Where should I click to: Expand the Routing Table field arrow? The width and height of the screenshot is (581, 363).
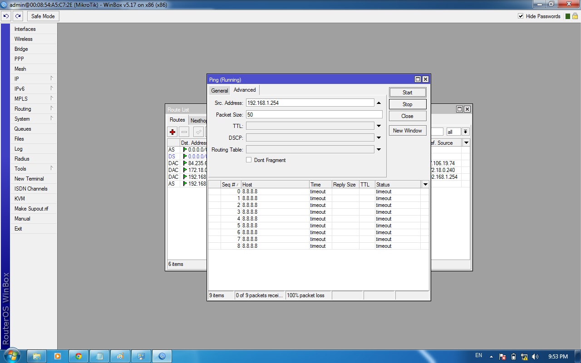click(x=379, y=149)
